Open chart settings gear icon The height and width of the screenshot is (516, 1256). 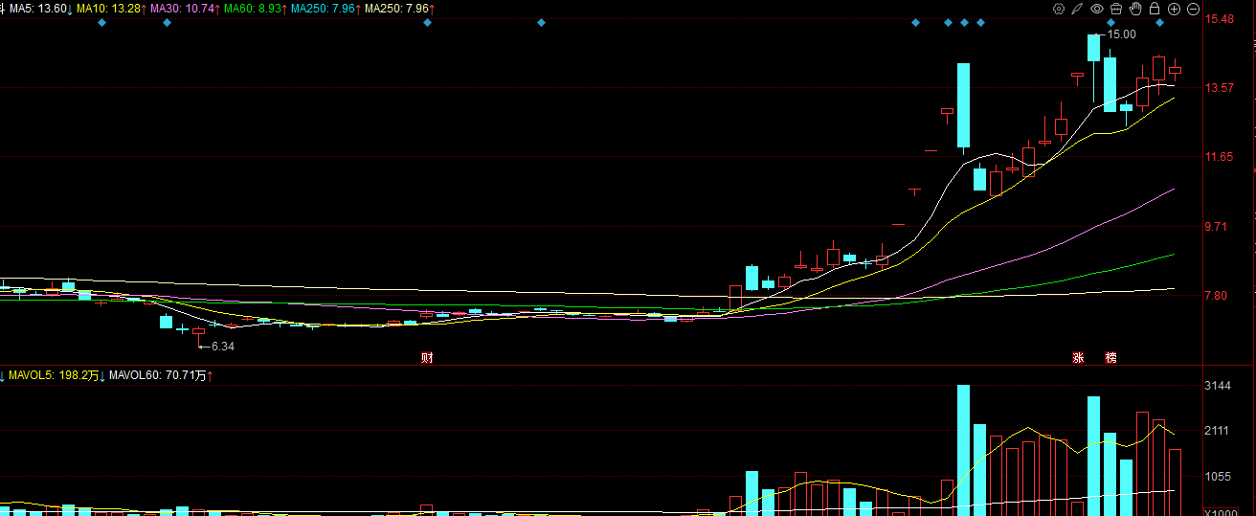tap(1059, 9)
